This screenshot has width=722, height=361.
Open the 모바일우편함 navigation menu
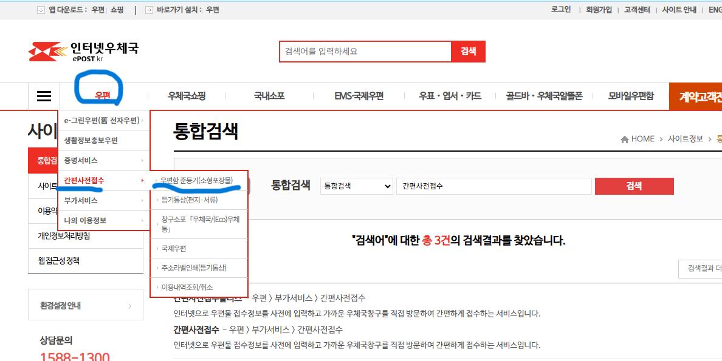[631, 96]
